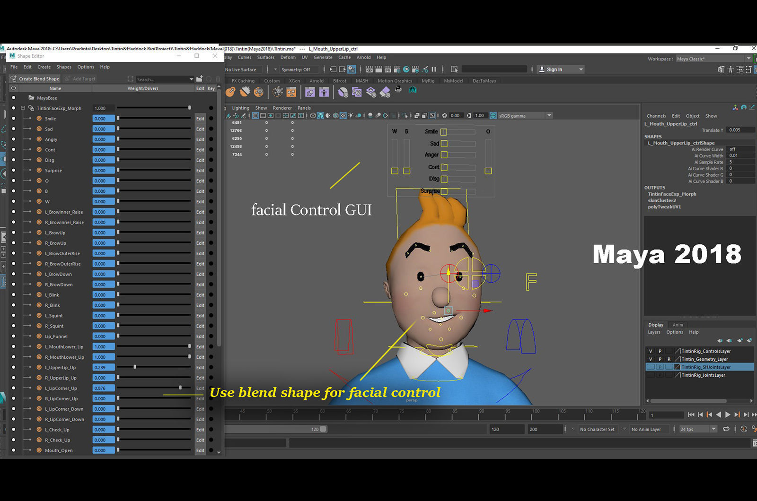The width and height of the screenshot is (757, 501).
Task: Click key dot for Surprise target
Action: (211, 171)
